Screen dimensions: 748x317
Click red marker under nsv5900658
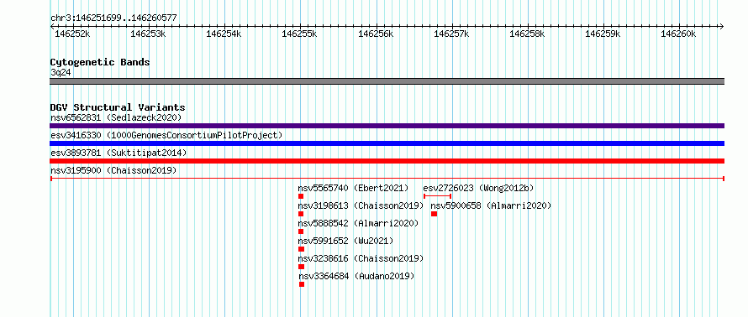[435, 214]
